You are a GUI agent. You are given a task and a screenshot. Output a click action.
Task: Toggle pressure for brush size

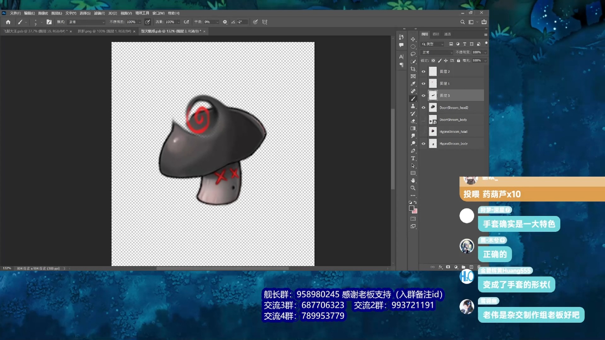coord(256,22)
